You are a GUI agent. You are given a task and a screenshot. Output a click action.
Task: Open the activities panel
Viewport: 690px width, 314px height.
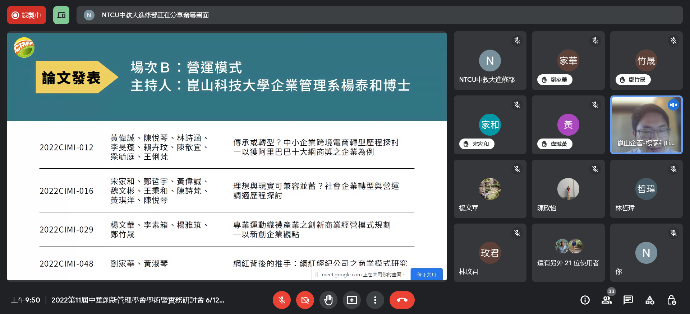[650, 300]
